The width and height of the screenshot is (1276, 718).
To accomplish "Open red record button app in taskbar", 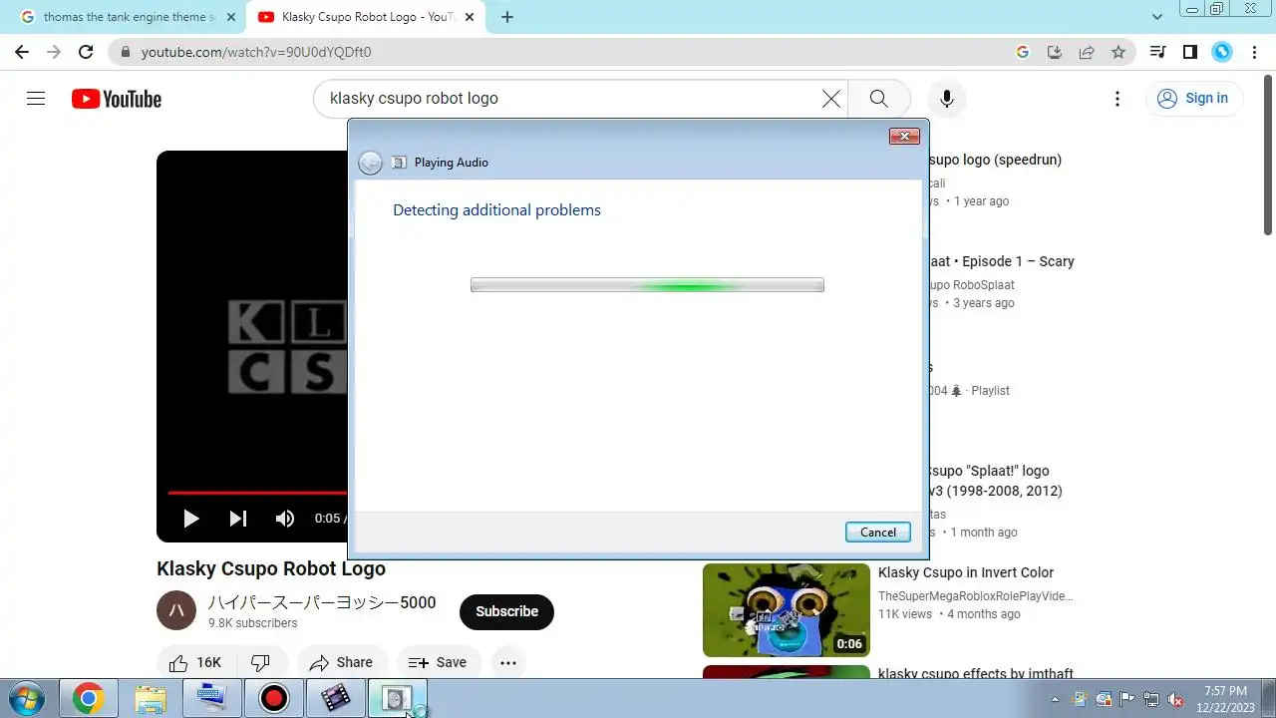I will click(x=273, y=698).
